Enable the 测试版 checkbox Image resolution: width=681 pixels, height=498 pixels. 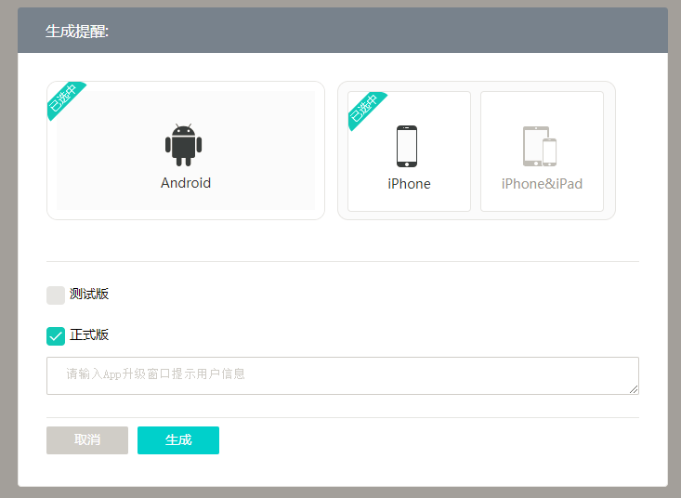[x=56, y=295]
